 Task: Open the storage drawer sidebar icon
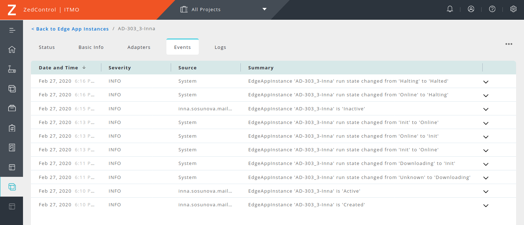click(x=12, y=108)
